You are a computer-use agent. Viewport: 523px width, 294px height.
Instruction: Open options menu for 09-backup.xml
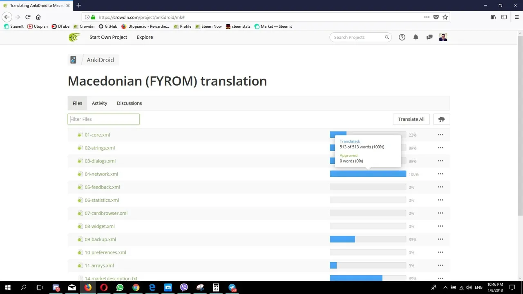coord(440,239)
